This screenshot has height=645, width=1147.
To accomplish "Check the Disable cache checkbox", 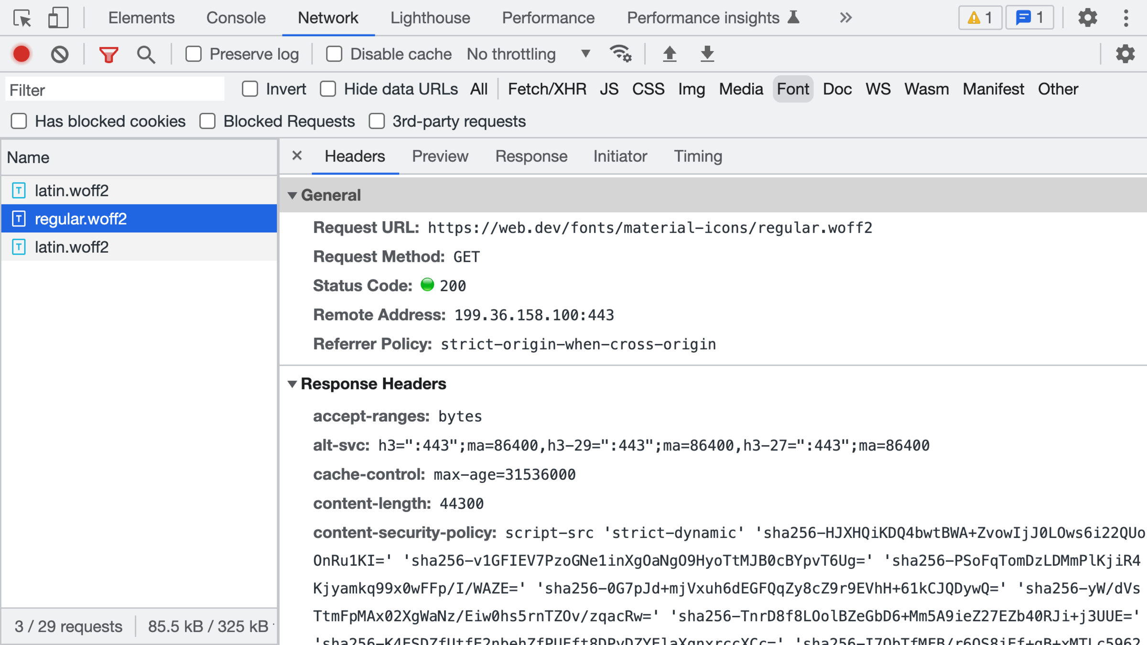I will pyautogui.click(x=334, y=54).
